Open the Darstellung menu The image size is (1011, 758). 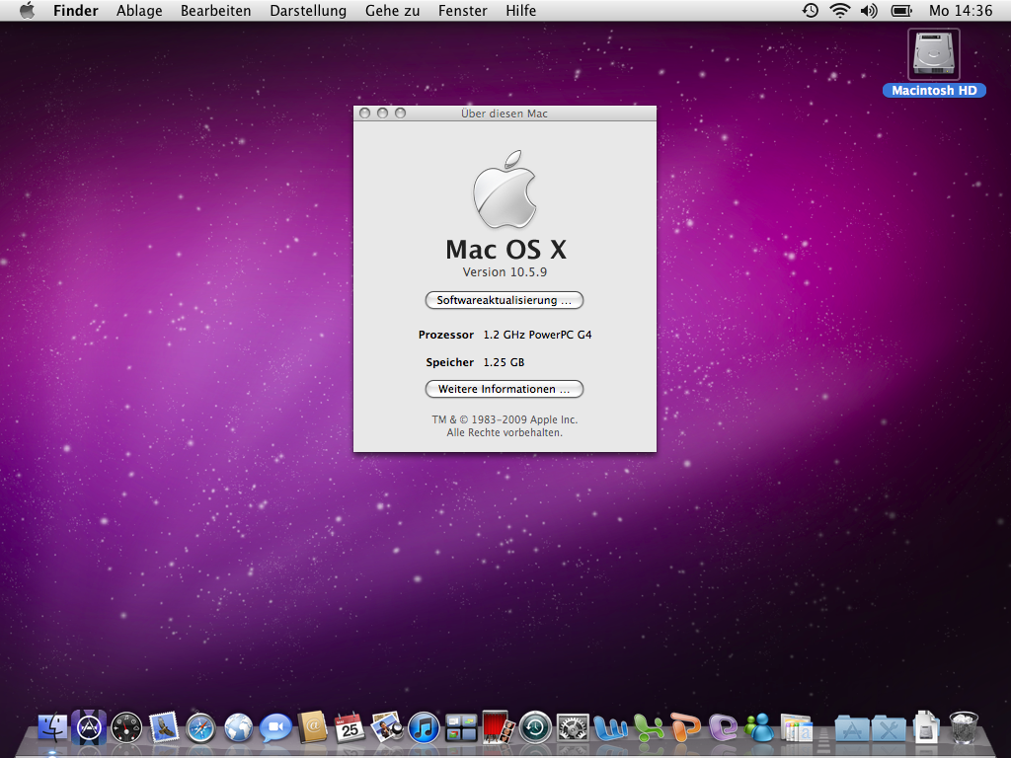pos(308,10)
